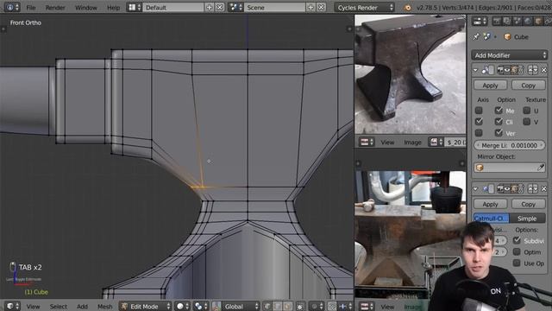
Task: Remove the Mirror modifier
Action: tap(543, 70)
